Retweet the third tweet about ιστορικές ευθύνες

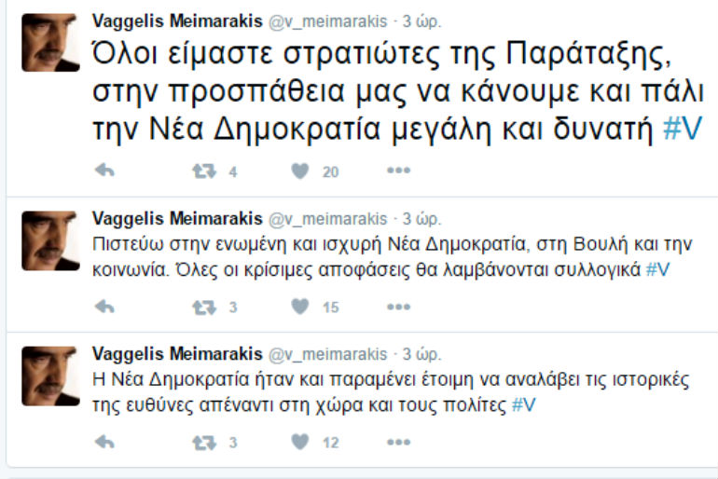pyautogui.click(x=203, y=443)
